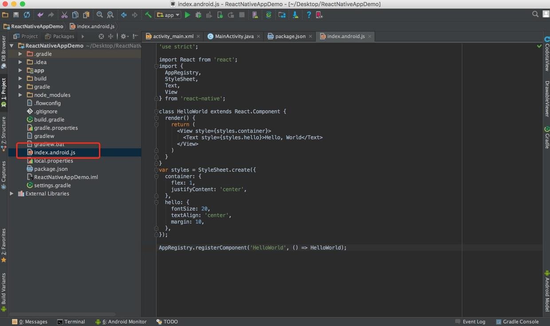Collapse the ReactNativeAppDemo root folder
This screenshot has height=326, width=550.
(12, 46)
